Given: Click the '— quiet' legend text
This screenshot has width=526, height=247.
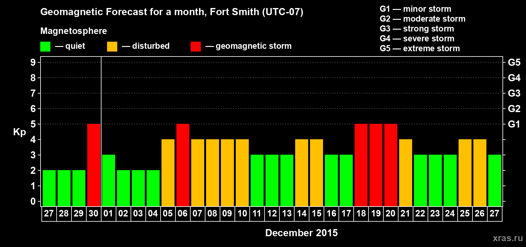Looking at the screenshot, I should pos(70,46).
